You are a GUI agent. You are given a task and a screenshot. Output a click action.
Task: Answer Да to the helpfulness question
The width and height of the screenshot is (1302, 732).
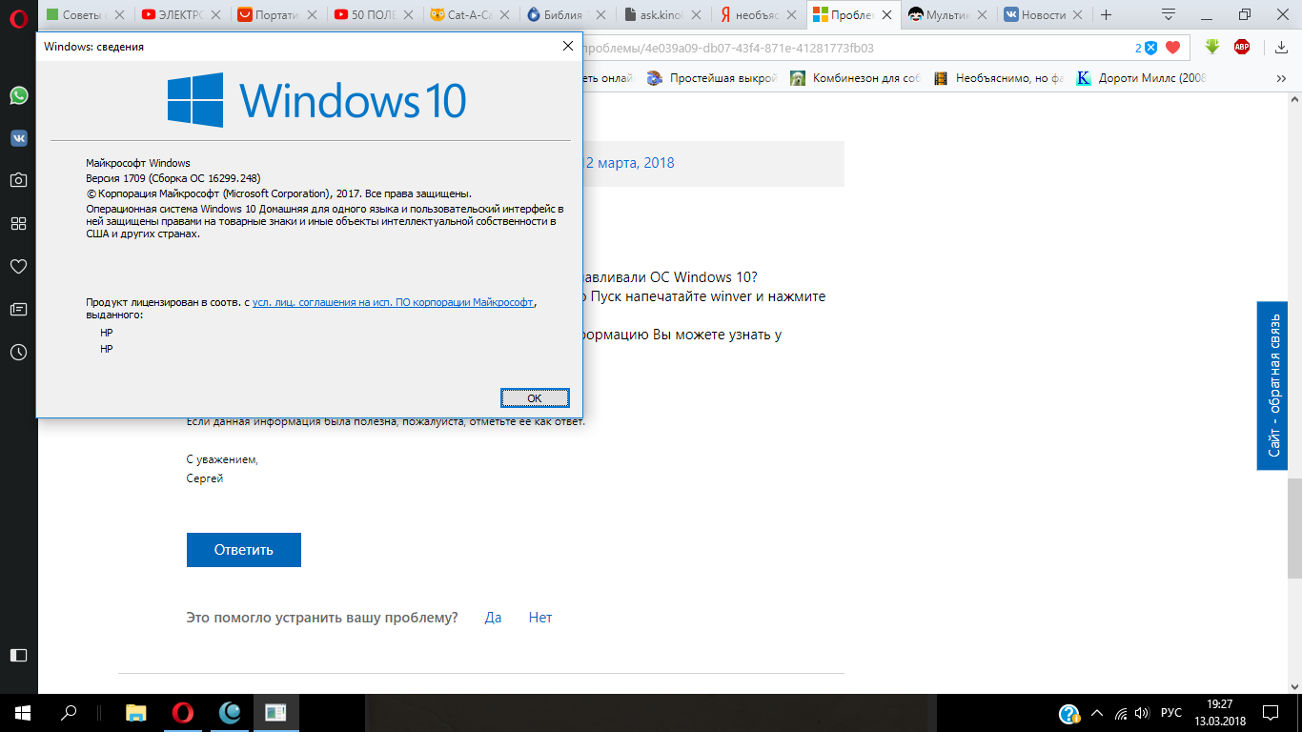point(493,618)
